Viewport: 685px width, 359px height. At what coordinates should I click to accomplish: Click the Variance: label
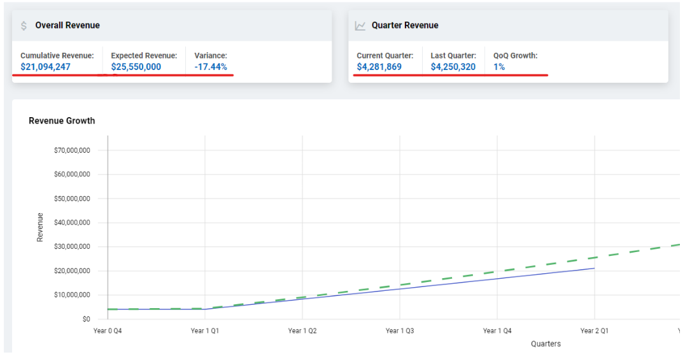click(211, 55)
